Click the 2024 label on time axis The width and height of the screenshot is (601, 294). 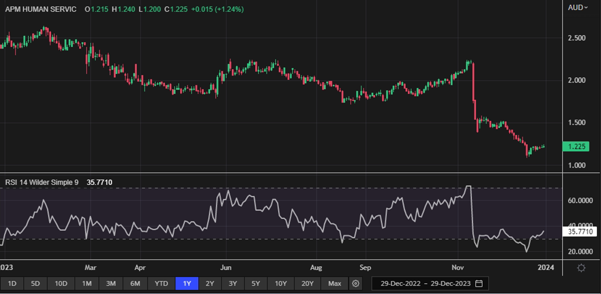[x=546, y=268]
